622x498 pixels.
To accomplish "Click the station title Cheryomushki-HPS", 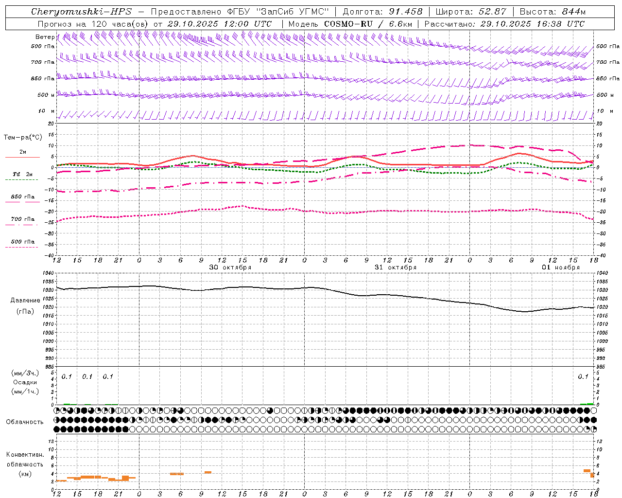I will 81,12.
